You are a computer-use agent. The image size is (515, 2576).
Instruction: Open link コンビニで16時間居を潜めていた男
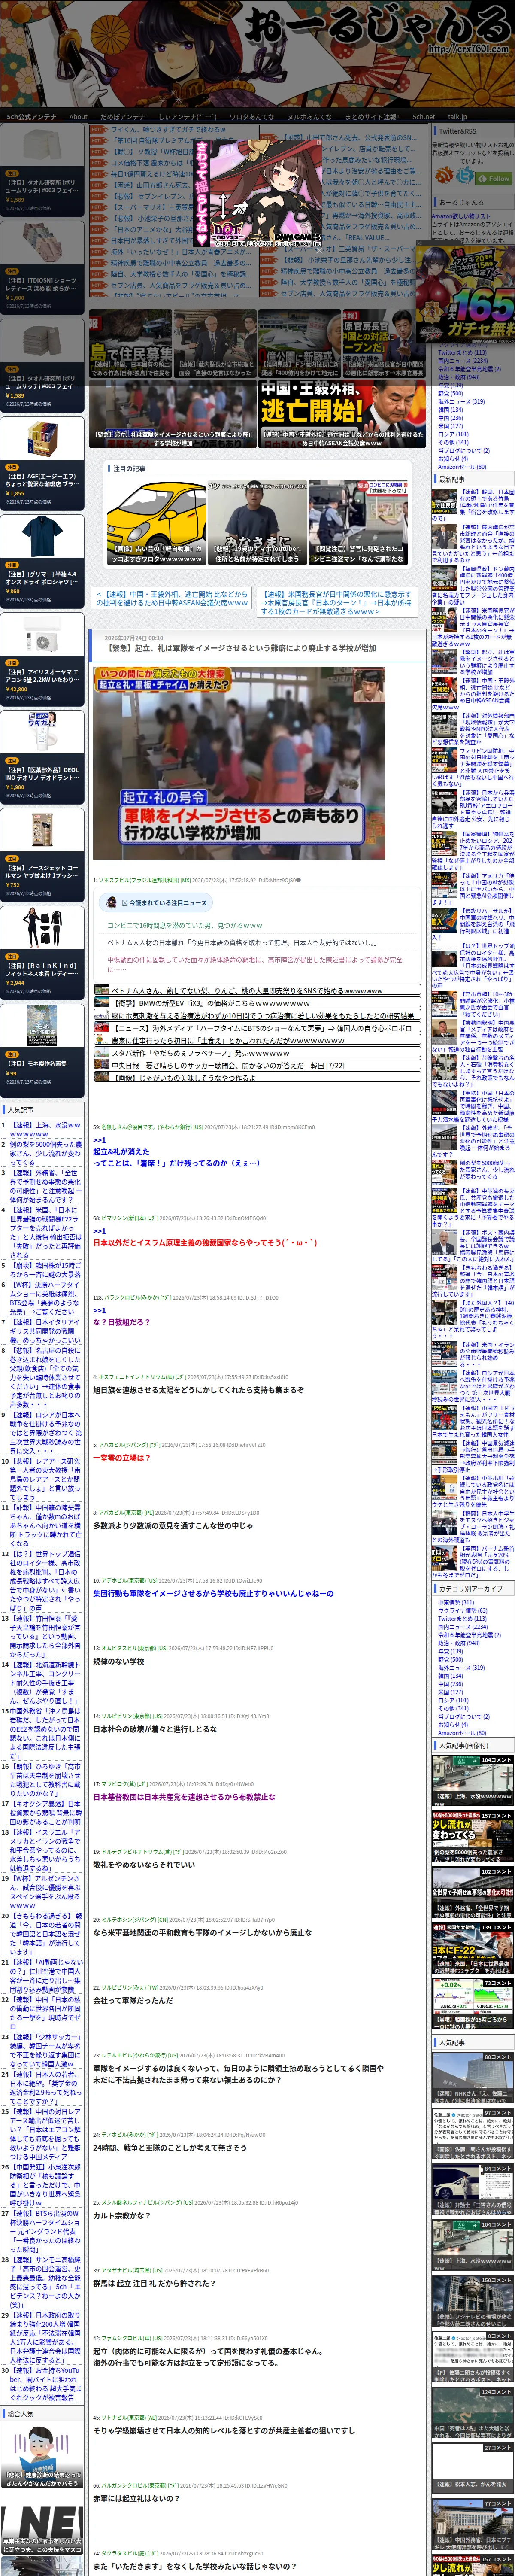coord(184,925)
